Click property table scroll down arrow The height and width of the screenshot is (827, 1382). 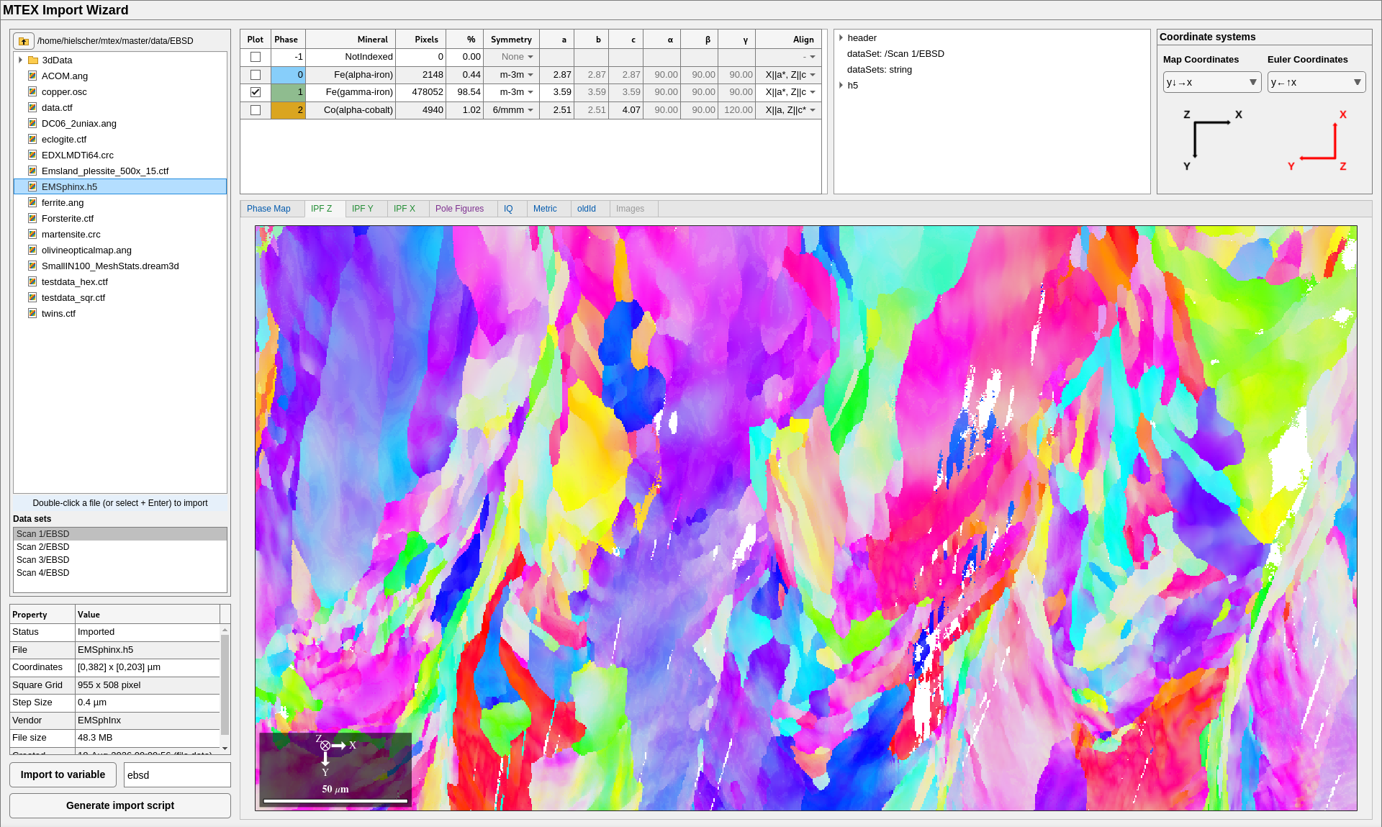point(225,749)
